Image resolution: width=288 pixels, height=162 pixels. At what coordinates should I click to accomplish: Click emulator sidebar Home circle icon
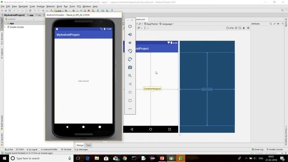pos(130,92)
